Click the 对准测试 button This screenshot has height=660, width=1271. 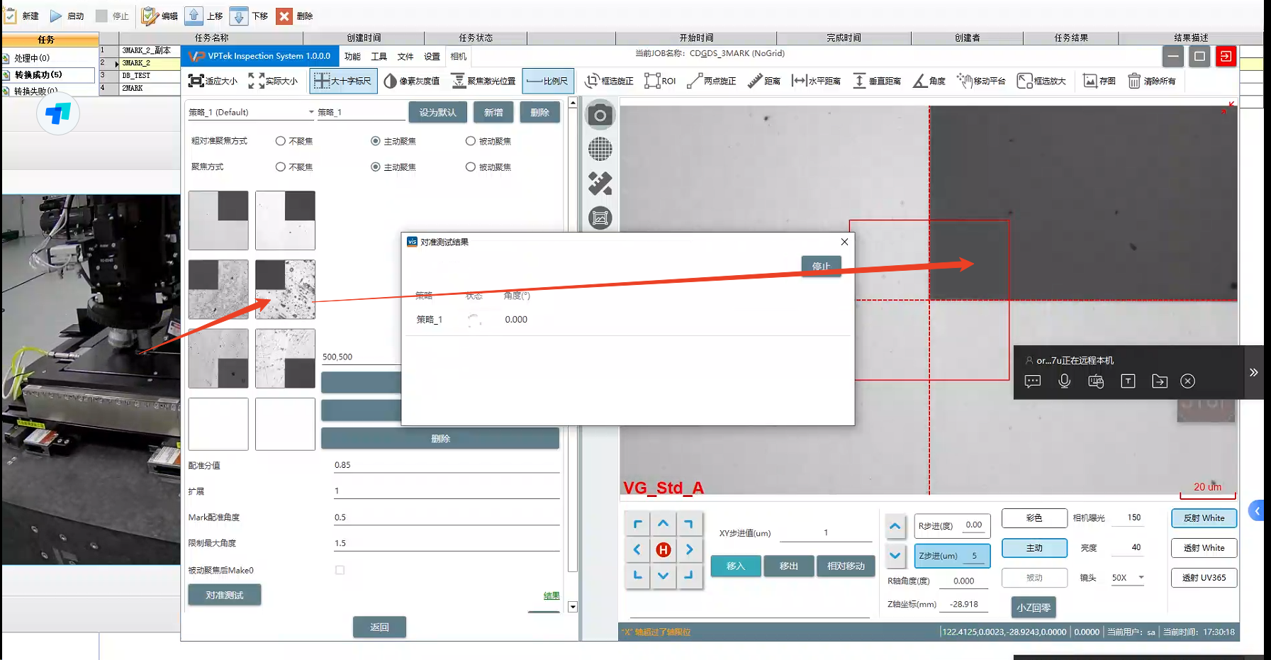[x=224, y=595]
